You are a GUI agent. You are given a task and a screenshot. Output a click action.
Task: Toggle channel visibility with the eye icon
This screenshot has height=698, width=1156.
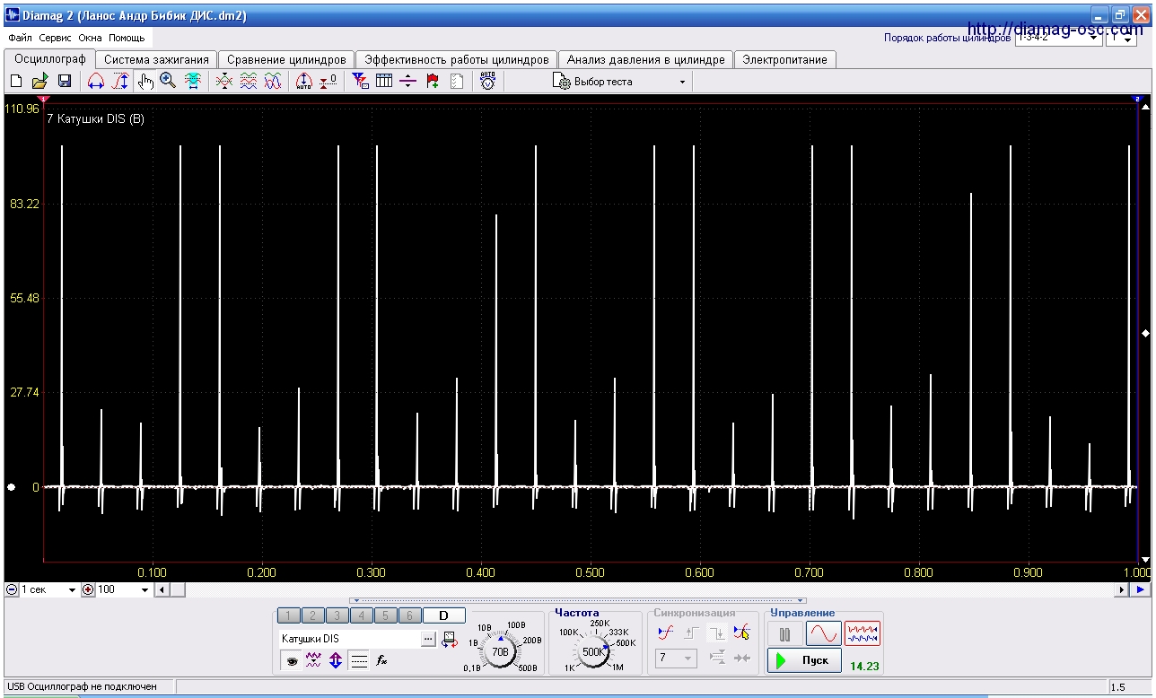pos(292,661)
